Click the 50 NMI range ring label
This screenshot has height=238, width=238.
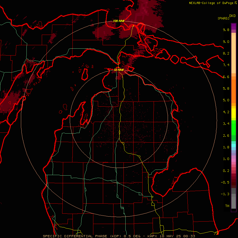pyautogui.click(x=119, y=70)
